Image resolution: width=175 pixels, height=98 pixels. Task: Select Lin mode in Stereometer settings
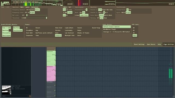pyautogui.click(x=67, y=10)
